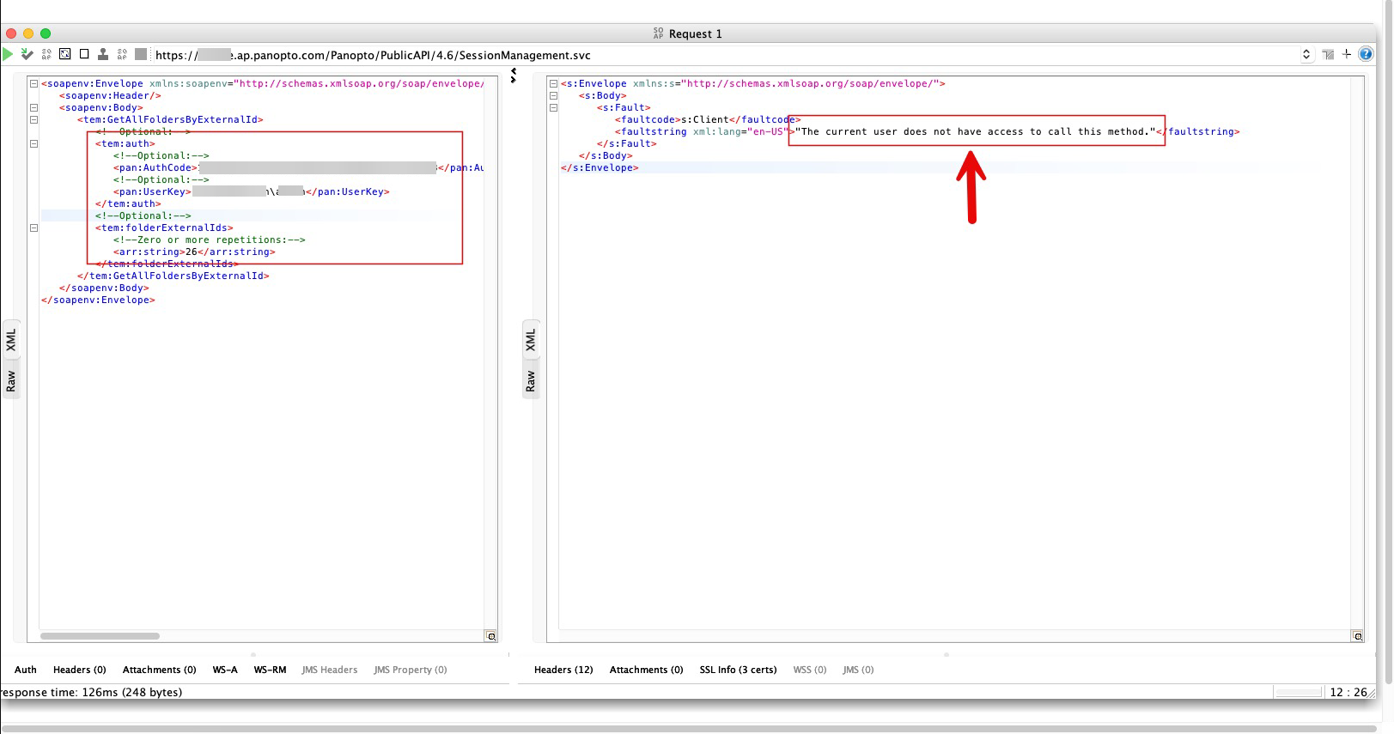Click the endpoint URL field
This screenshot has width=1394, height=734.
coord(725,55)
